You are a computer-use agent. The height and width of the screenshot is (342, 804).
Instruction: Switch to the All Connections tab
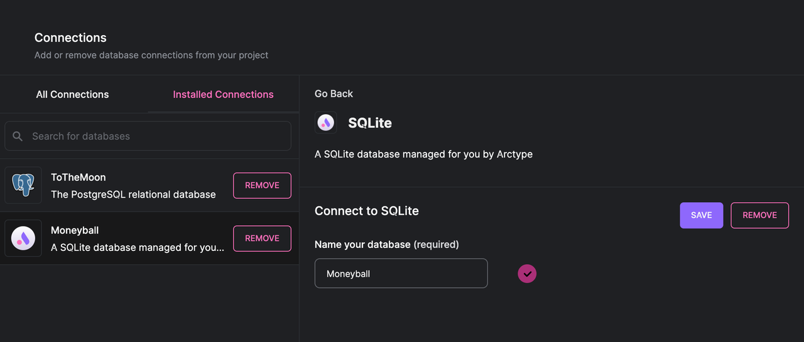(x=72, y=94)
